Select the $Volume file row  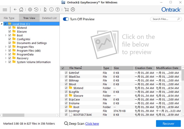coord(121,103)
